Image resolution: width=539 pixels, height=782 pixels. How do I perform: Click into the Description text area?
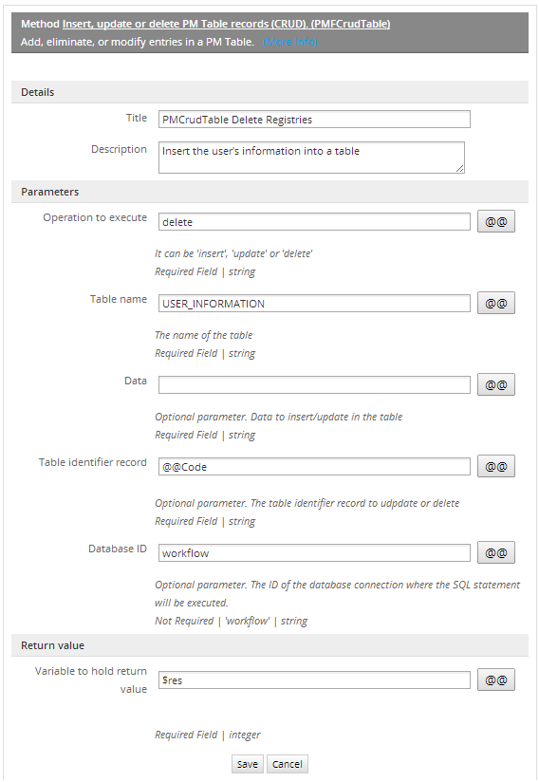pyautogui.click(x=311, y=158)
